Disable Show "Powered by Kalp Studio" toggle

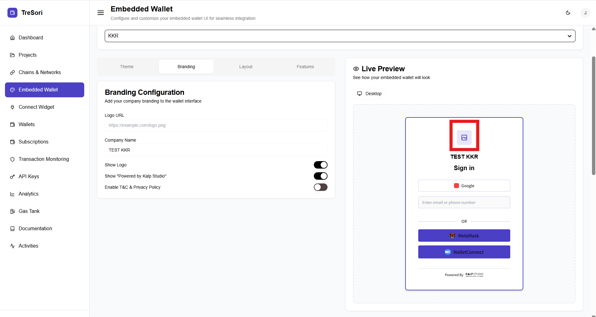pyautogui.click(x=320, y=176)
